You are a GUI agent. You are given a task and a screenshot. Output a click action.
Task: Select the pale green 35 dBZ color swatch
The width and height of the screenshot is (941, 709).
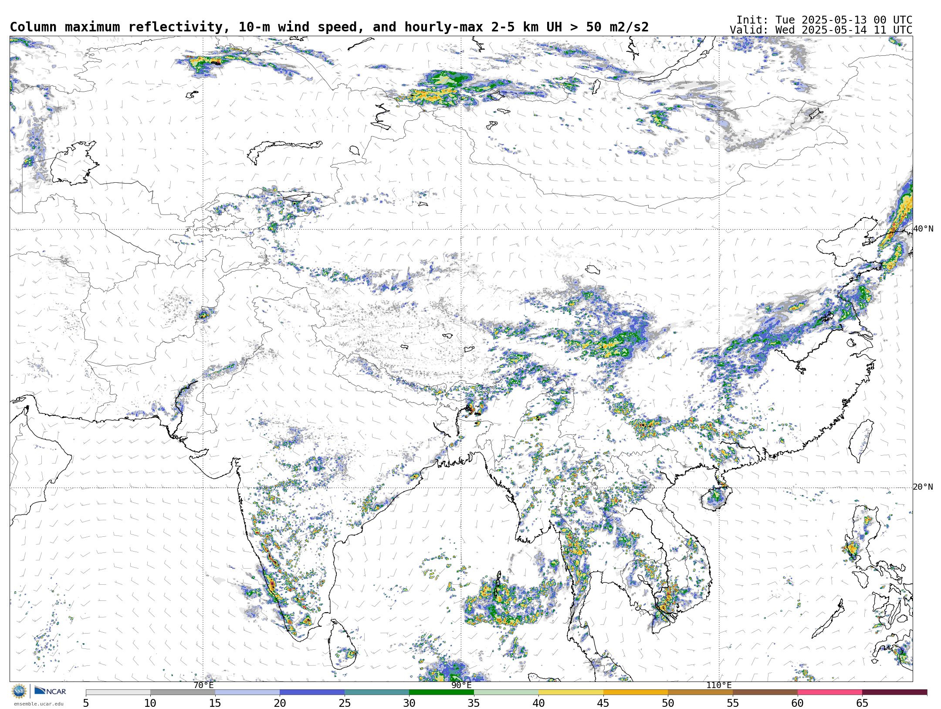tap(506, 692)
